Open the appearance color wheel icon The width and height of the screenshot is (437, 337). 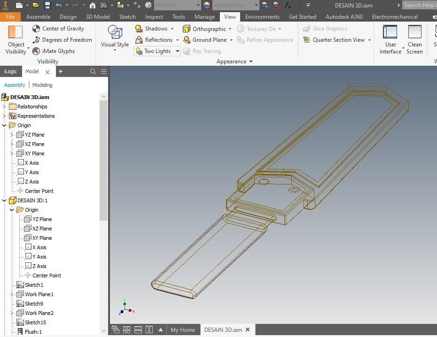206,5
